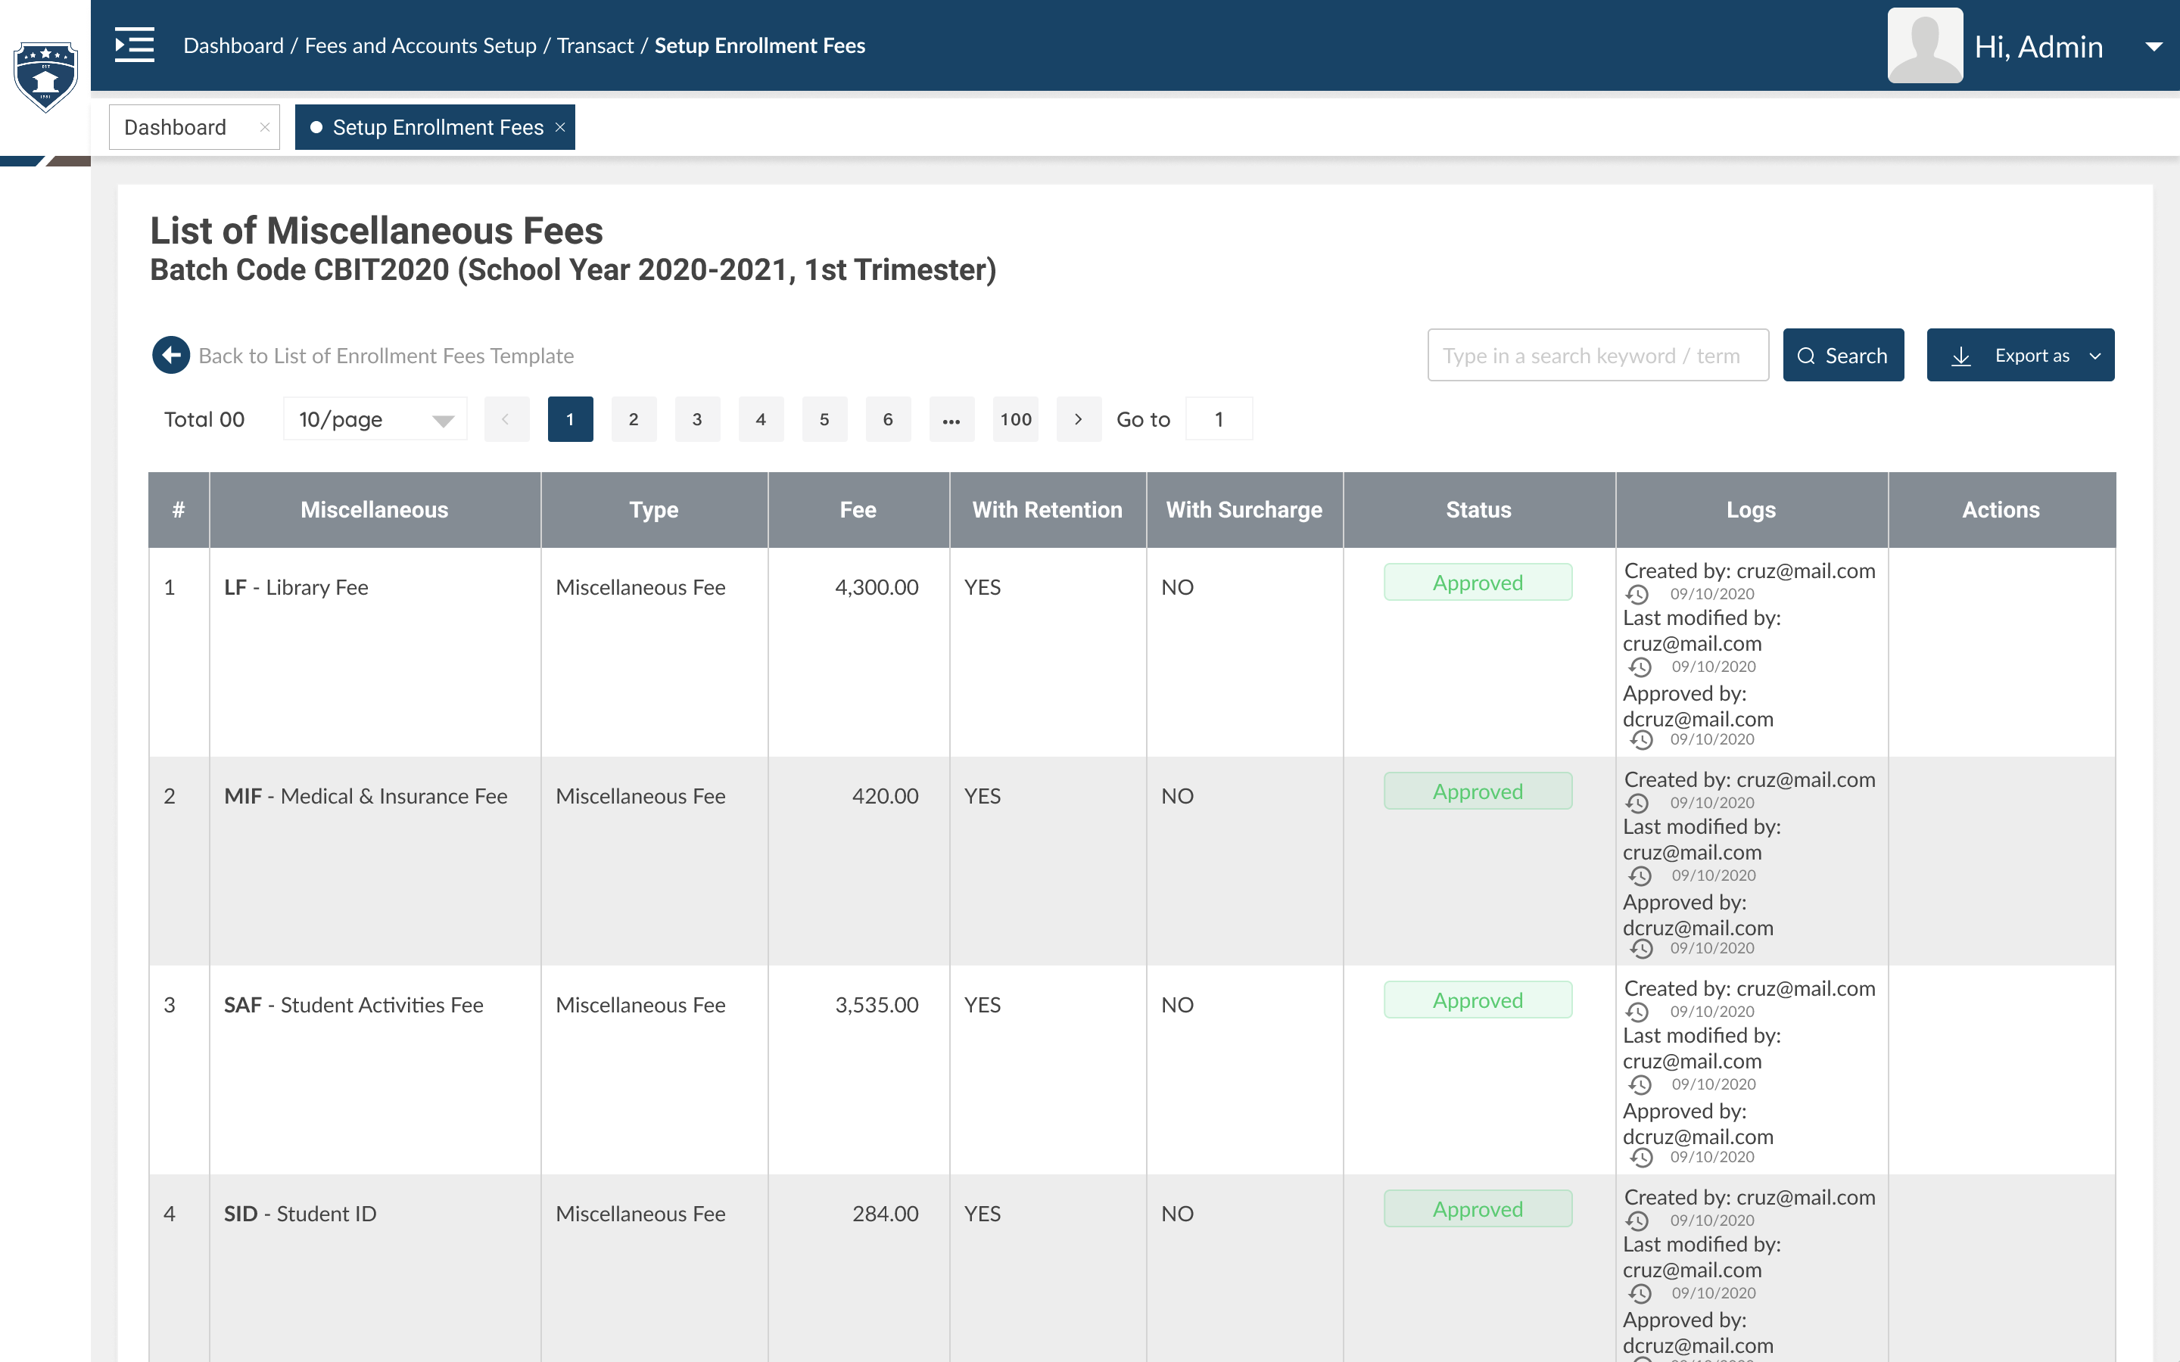Screen dimensions: 2180x1362
Task: Open Fees and Accounts Setup breadcrumb
Action: [420, 45]
